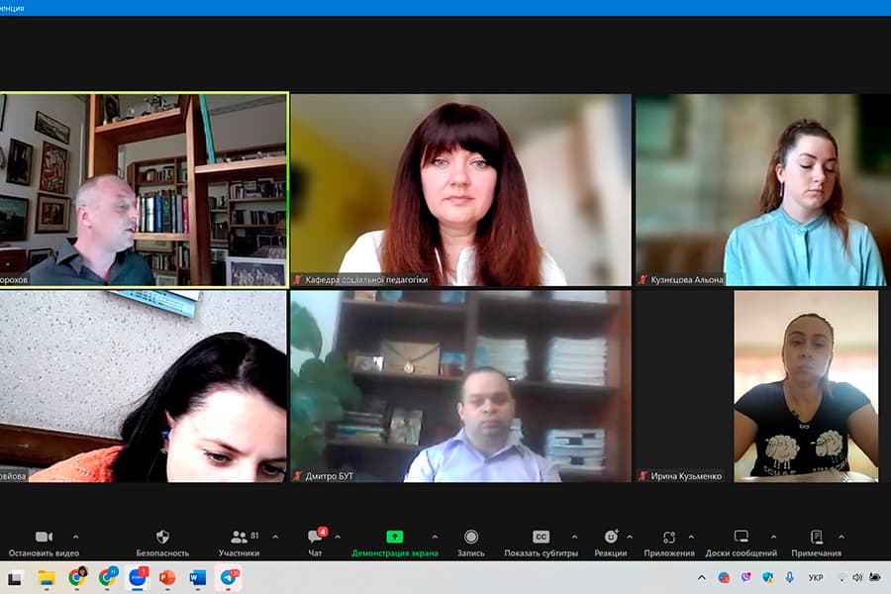Open Доски сообщений whiteboards icon

point(741,537)
